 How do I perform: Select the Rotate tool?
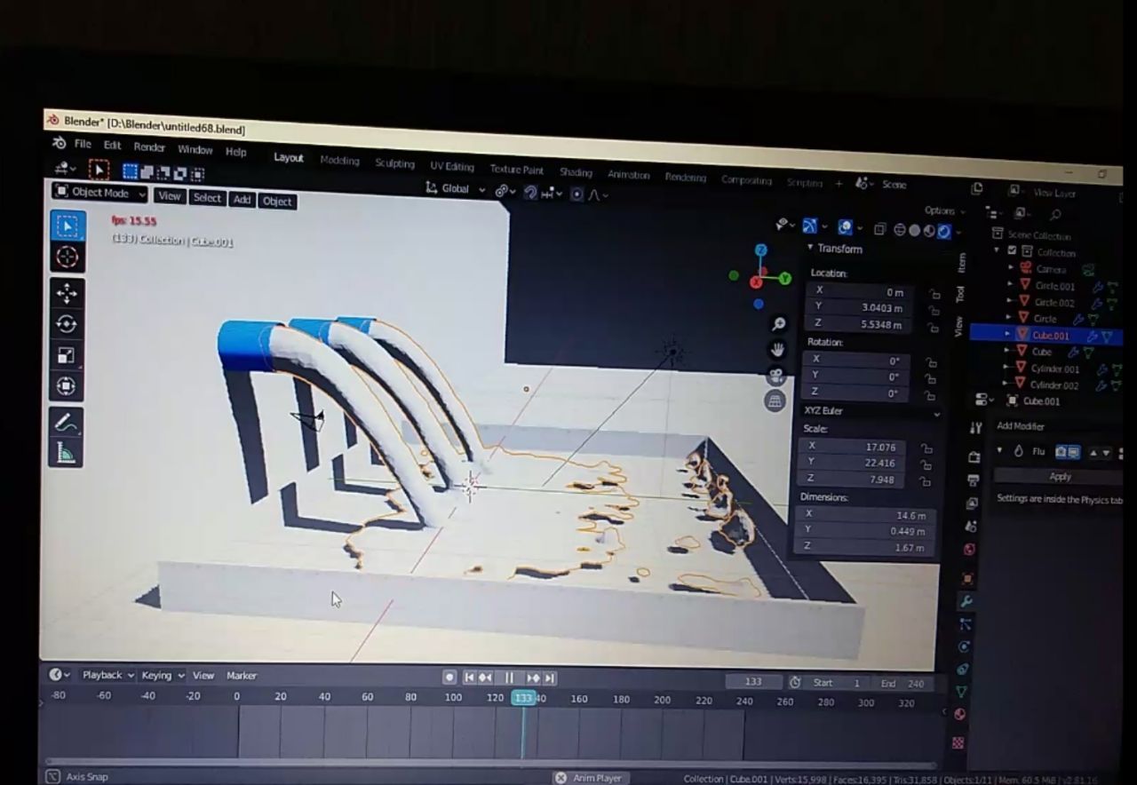(68, 324)
